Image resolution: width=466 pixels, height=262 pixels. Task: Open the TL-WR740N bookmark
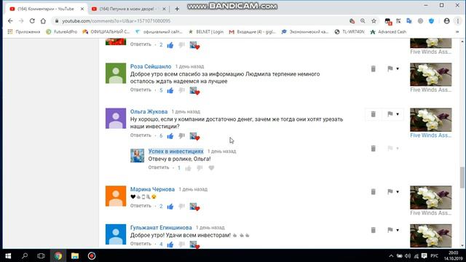click(349, 32)
